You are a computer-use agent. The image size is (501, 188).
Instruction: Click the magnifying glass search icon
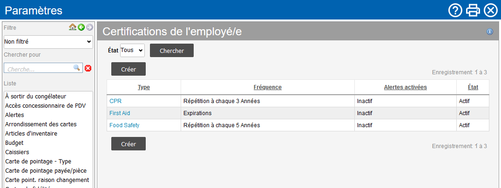point(77,68)
